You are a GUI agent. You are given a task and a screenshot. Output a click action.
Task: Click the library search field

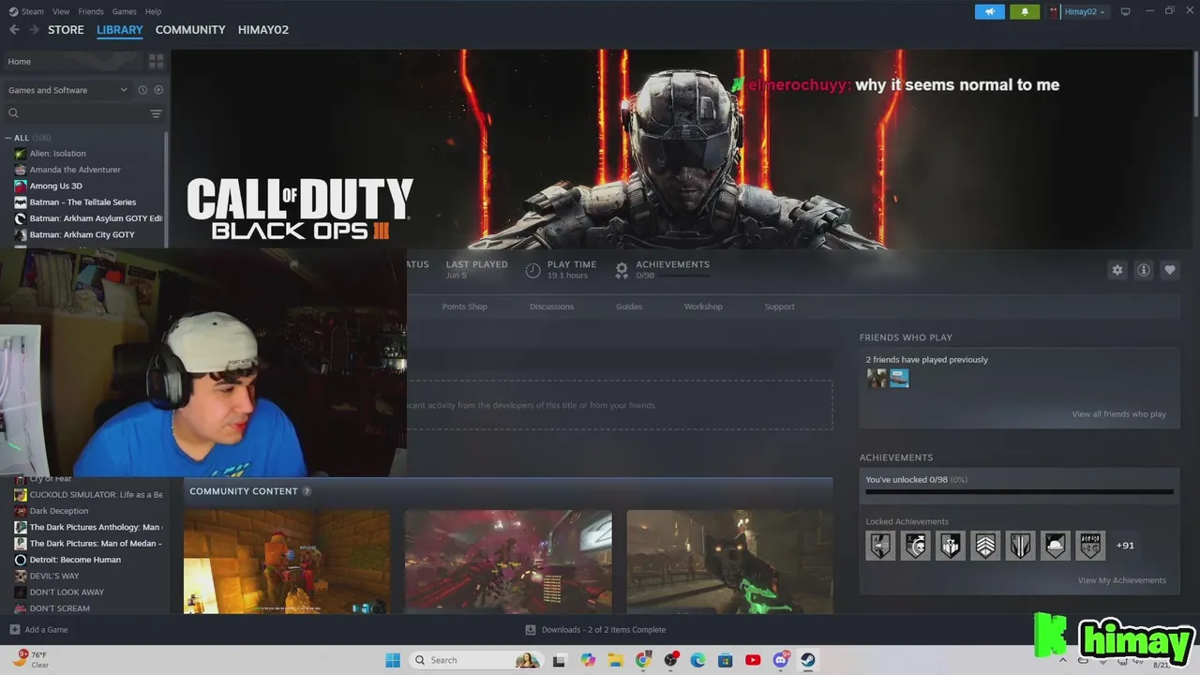tap(77, 113)
